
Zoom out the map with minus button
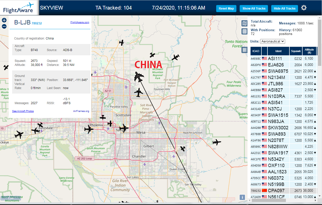[x=4, y=26]
